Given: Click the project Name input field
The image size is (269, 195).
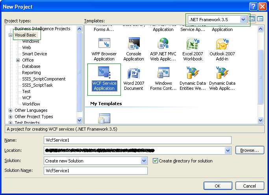Looking at the screenshot, I should 137,140.
